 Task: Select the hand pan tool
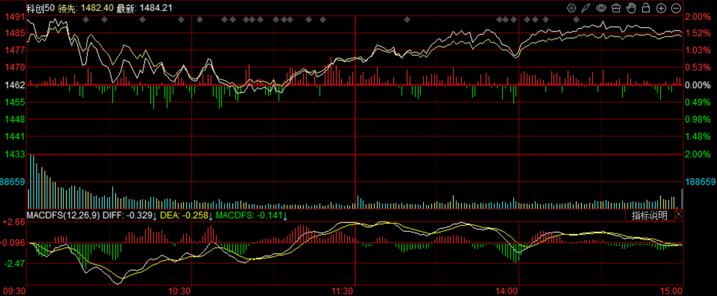tap(631, 8)
